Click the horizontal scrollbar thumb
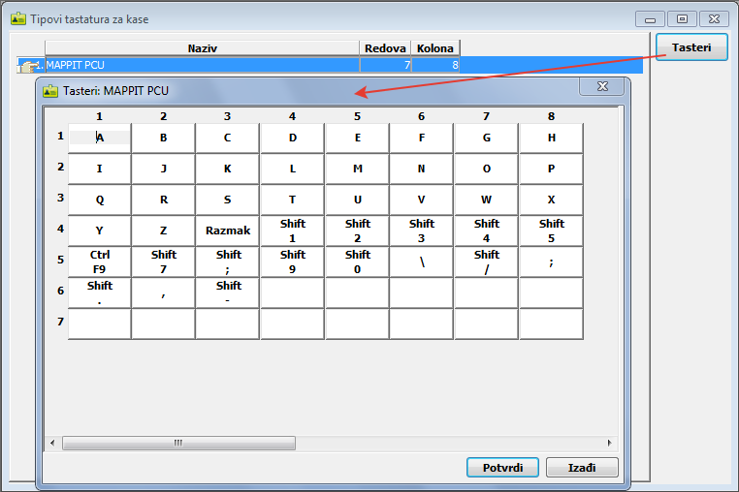This screenshot has width=739, height=492. pos(178,443)
